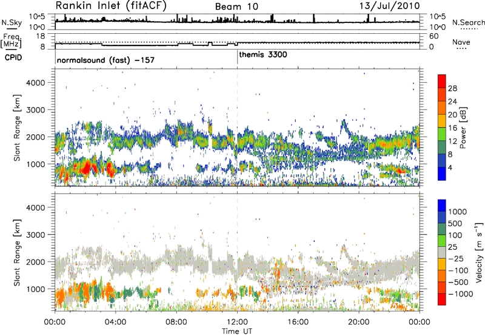Pick the Velocity color segment between -100 and -500
This screenshot has width=485, height=335.
442,276
